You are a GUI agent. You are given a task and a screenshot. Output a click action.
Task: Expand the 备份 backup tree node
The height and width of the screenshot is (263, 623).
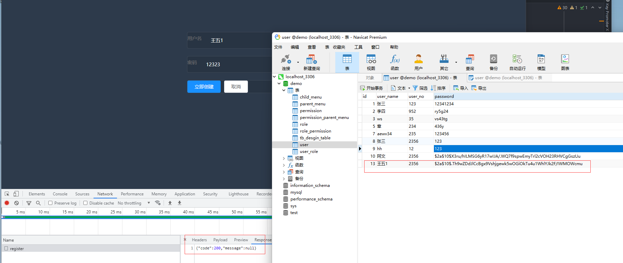pyautogui.click(x=284, y=179)
